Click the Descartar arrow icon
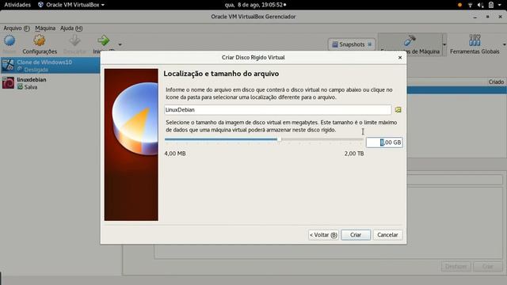 click(x=74, y=41)
